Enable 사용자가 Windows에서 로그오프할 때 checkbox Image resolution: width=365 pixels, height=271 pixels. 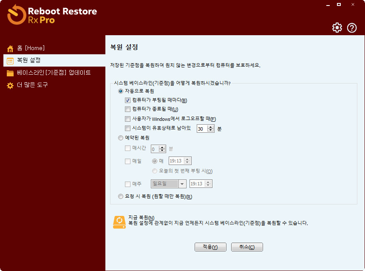[127, 119]
